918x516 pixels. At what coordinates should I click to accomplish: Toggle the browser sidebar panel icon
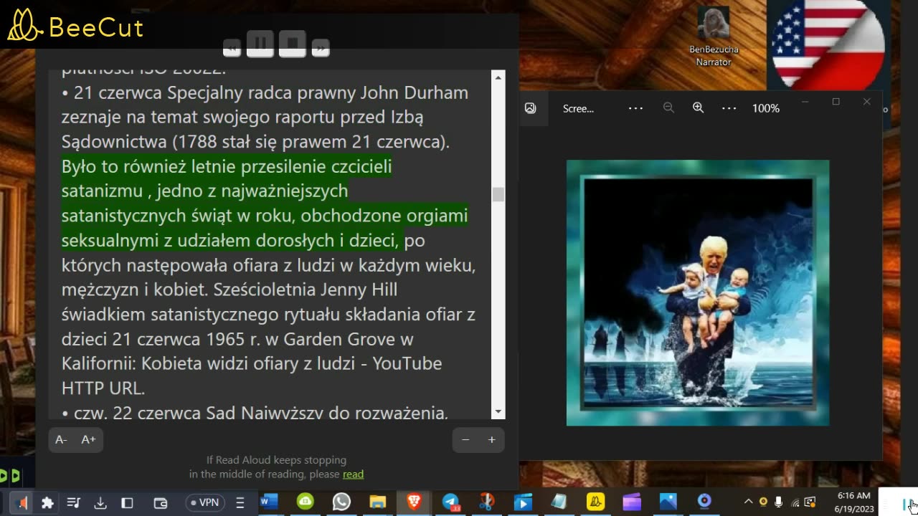127,503
